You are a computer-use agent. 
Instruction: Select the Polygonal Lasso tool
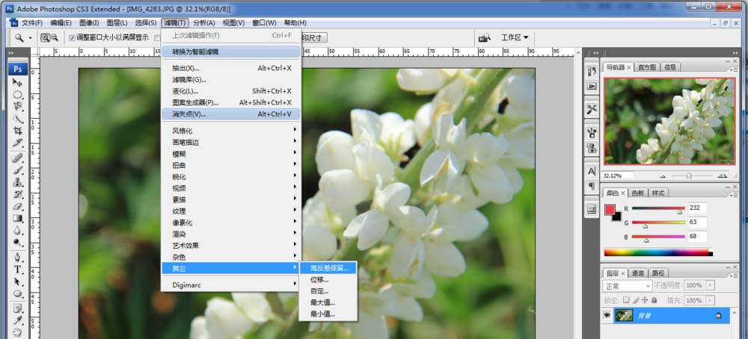point(18,106)
